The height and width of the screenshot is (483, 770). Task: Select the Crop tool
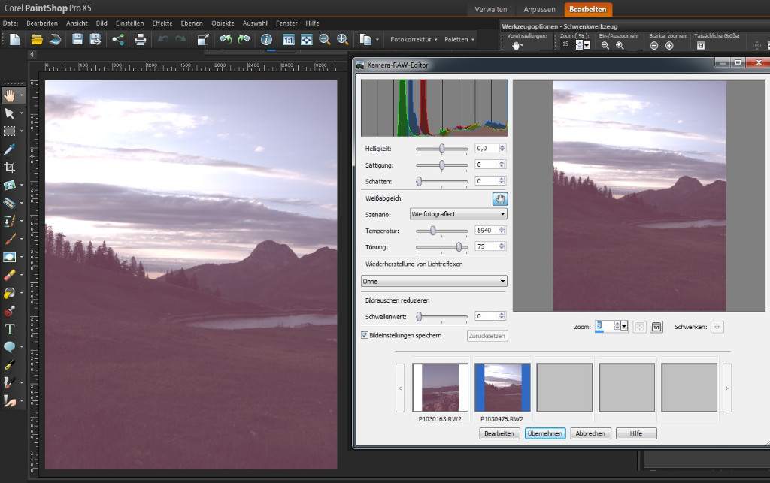coord(9,167)
